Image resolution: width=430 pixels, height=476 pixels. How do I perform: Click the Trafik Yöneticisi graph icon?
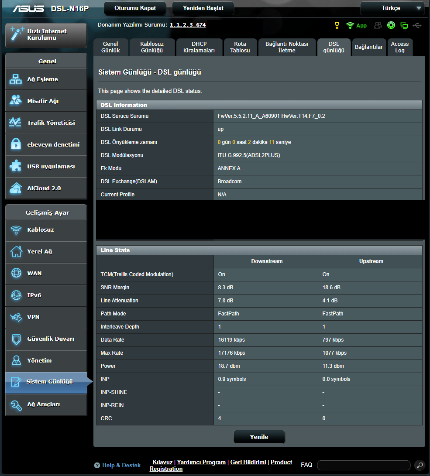point(15,122)
